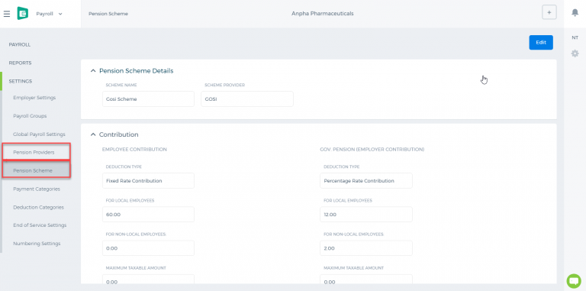This screenshot has width=586, height=291.
Task: Click employer non-local employees 2.00 field
Action: pyautogui.click(x=366, y=248)
